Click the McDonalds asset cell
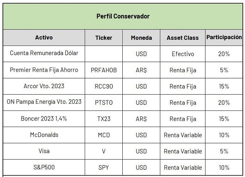This screenshot has height=177, width=245. (44, 135)
